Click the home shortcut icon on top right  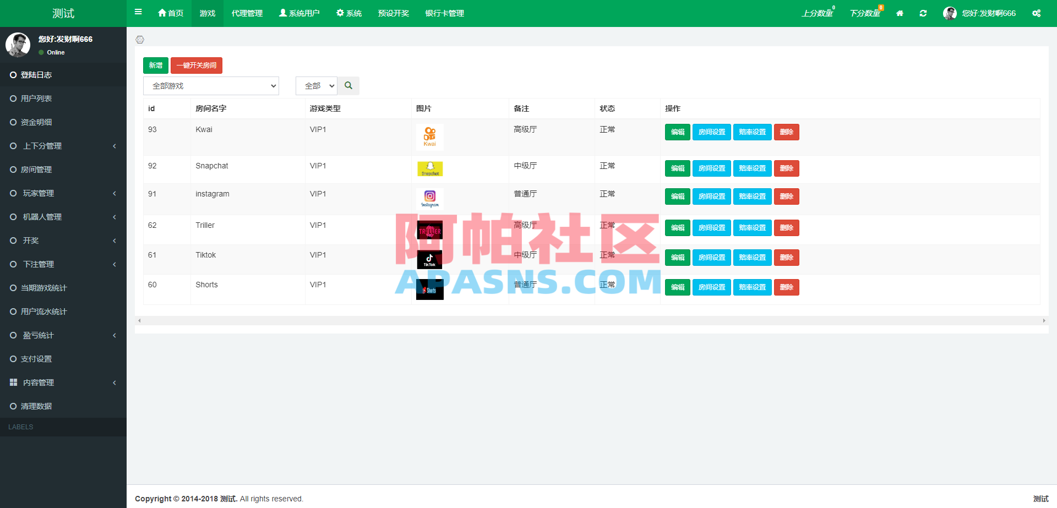coord(900,13)
